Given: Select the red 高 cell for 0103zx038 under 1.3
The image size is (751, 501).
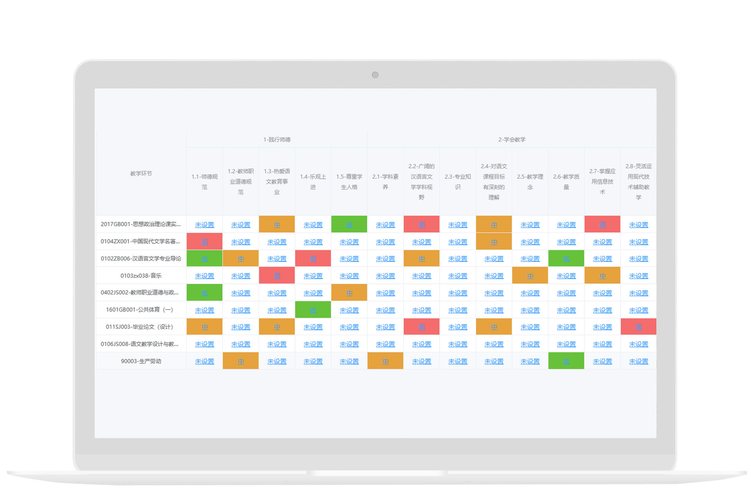Looking at the screenshot, I should [277, 276].
